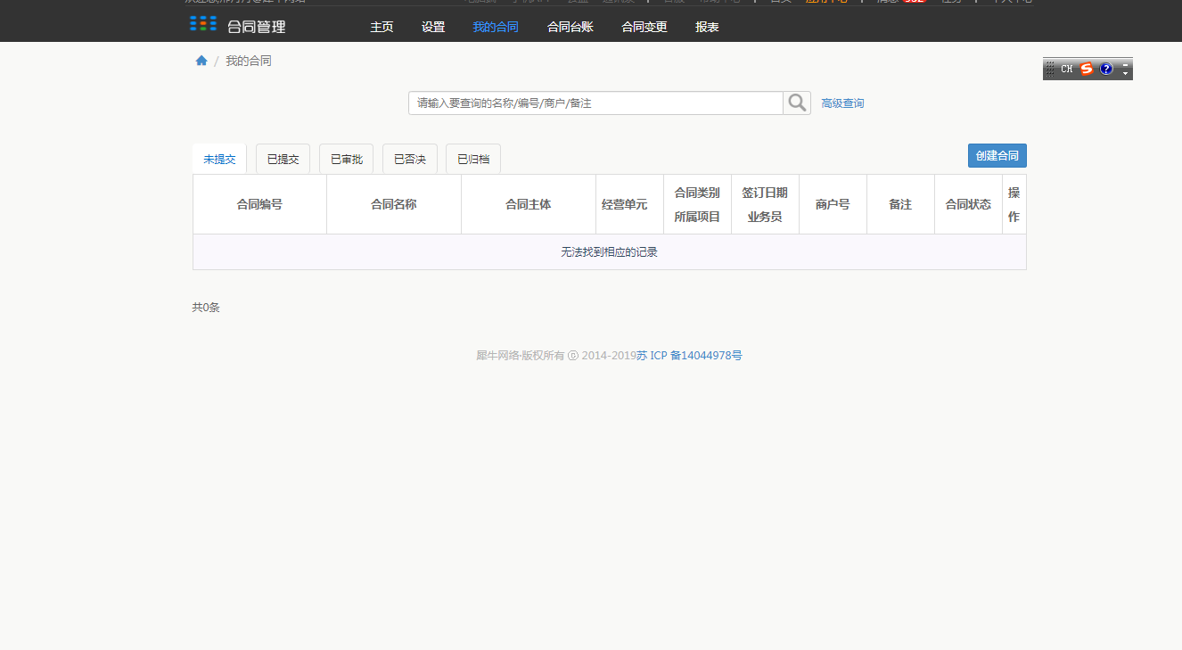Click the 备注 column header

[900, 204]
